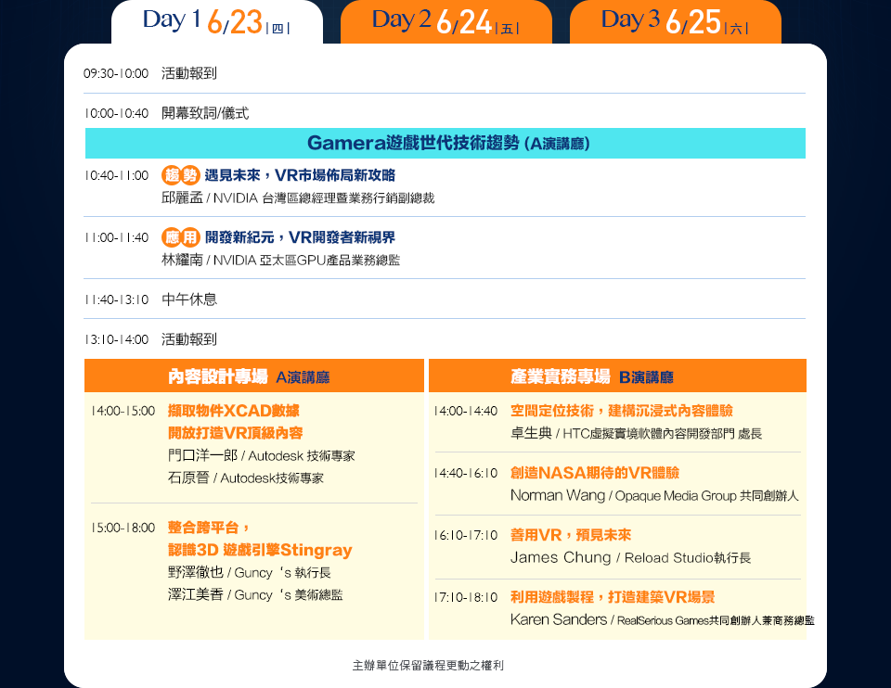This screenshot has height=688, width=891.
Task: Click the orange 應用 badge icon
Action: 180,237
